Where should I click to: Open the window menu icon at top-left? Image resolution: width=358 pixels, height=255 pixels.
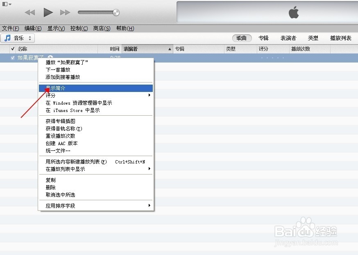tap(7, 4)
